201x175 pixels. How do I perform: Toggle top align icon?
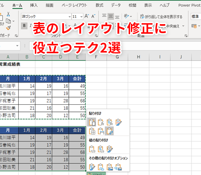[104, 16]
